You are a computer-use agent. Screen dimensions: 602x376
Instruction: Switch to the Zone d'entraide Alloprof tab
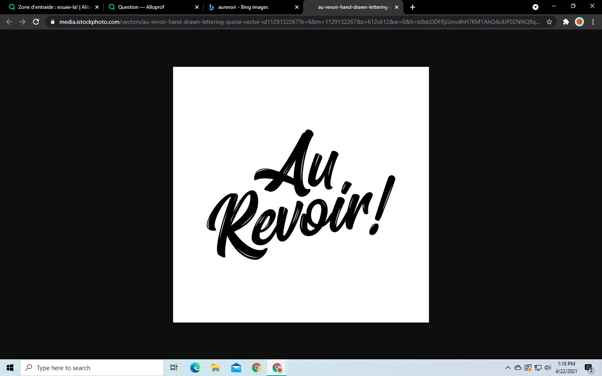[x=50, y=7]
